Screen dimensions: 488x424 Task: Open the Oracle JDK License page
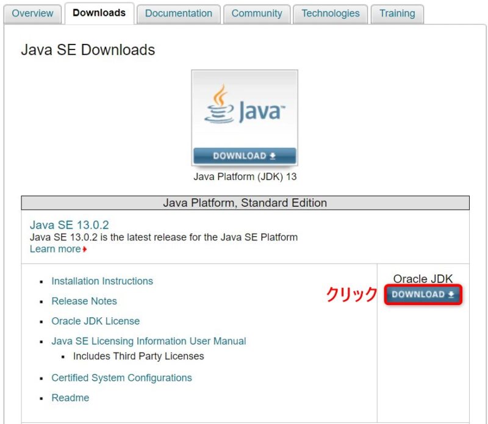coord(95,321)
